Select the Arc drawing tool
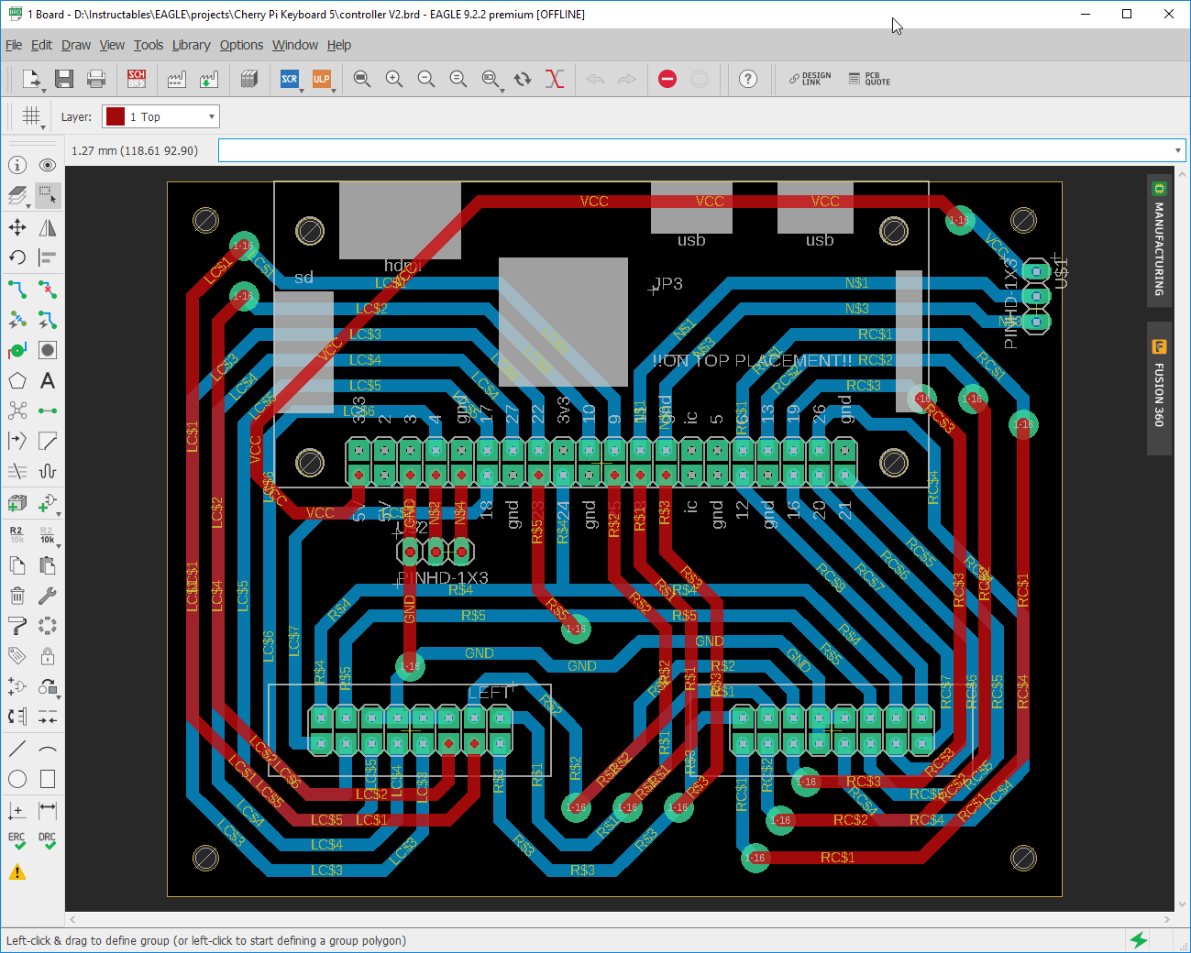 coord(48,749)
